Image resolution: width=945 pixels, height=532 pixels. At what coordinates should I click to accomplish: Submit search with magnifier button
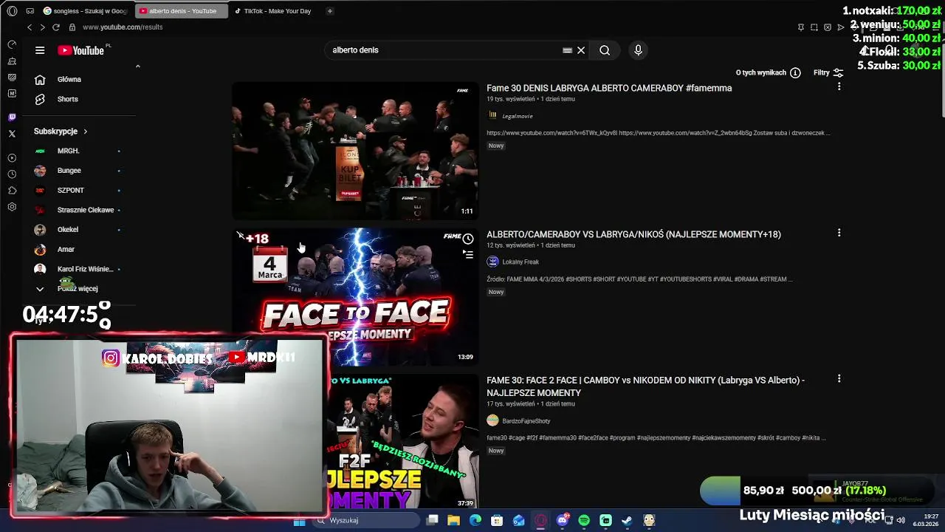point(605,50)
